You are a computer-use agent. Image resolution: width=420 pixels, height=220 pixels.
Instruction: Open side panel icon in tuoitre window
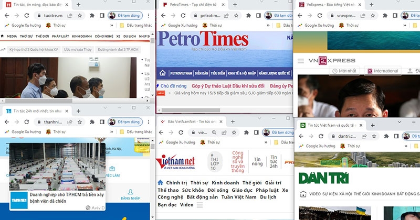pos(102,16)
